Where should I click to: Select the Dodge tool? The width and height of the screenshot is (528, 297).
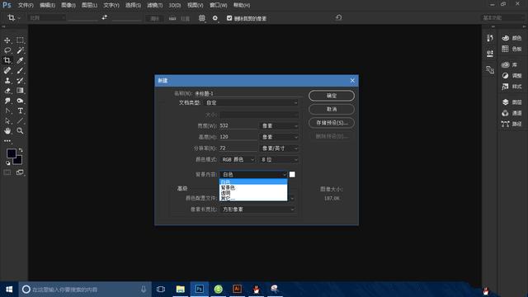point(20,101)
